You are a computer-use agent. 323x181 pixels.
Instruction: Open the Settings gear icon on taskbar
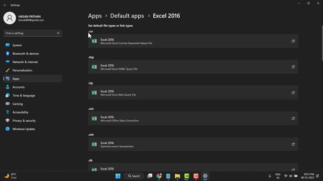point(205,176)
